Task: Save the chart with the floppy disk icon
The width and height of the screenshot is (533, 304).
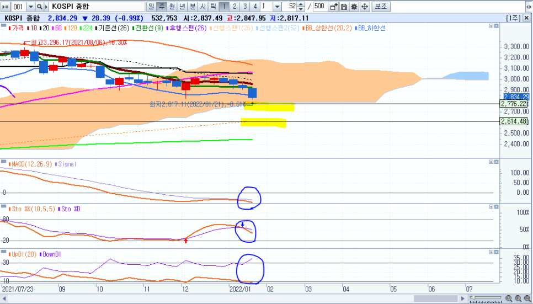Action: [x=344, y=7]
